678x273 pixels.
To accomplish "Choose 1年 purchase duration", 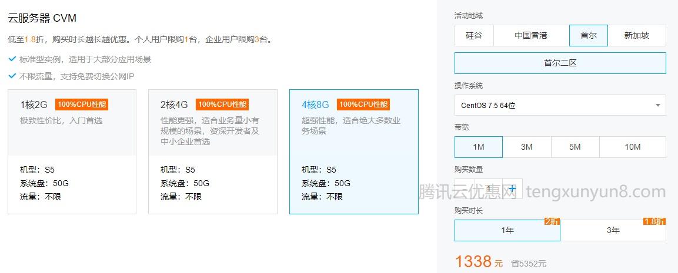I will click(x=507, y=230).
